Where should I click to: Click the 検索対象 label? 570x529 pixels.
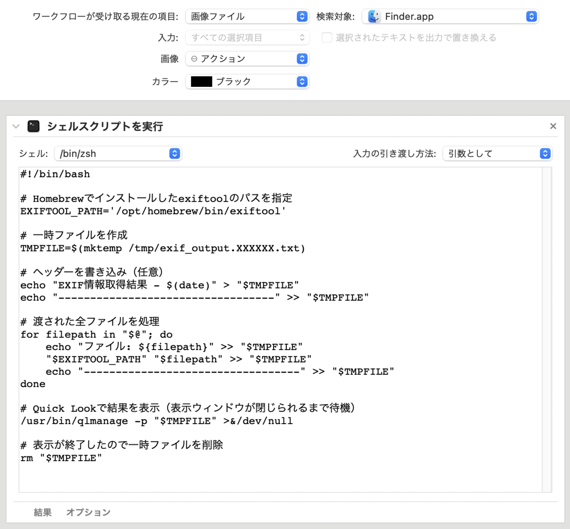(336, 17)
